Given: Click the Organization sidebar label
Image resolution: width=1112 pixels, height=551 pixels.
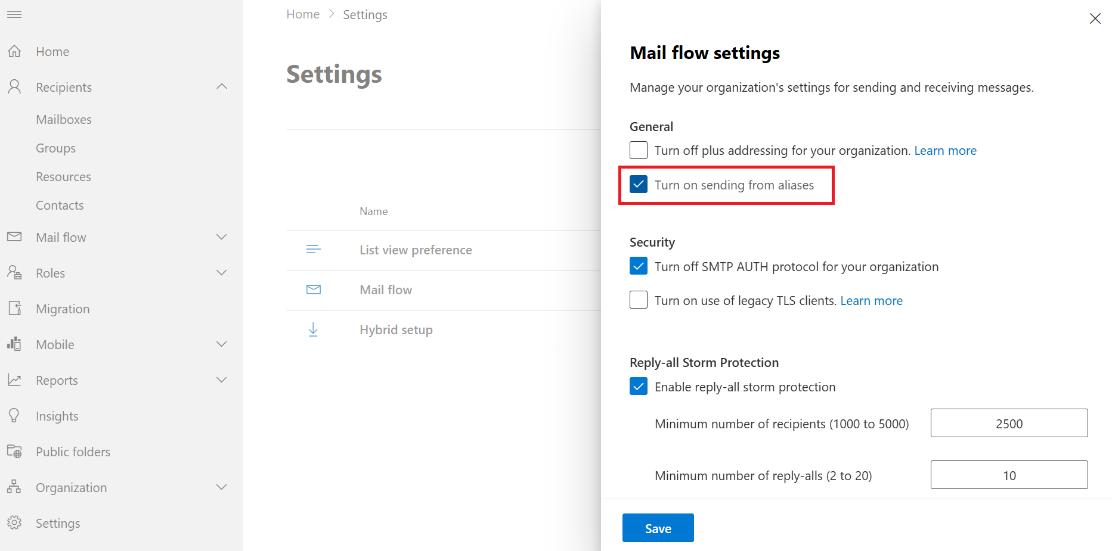Looking at the screenshot, I should tap(72, 488).
